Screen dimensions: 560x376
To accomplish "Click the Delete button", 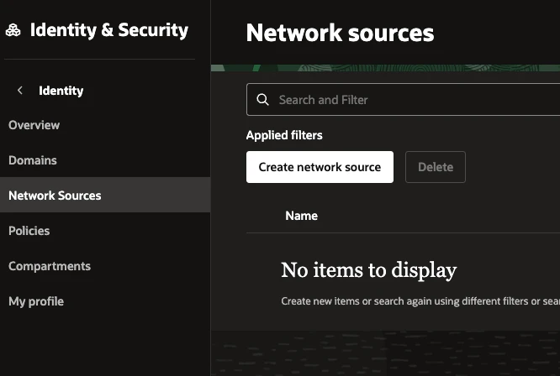I will point(436,167).
